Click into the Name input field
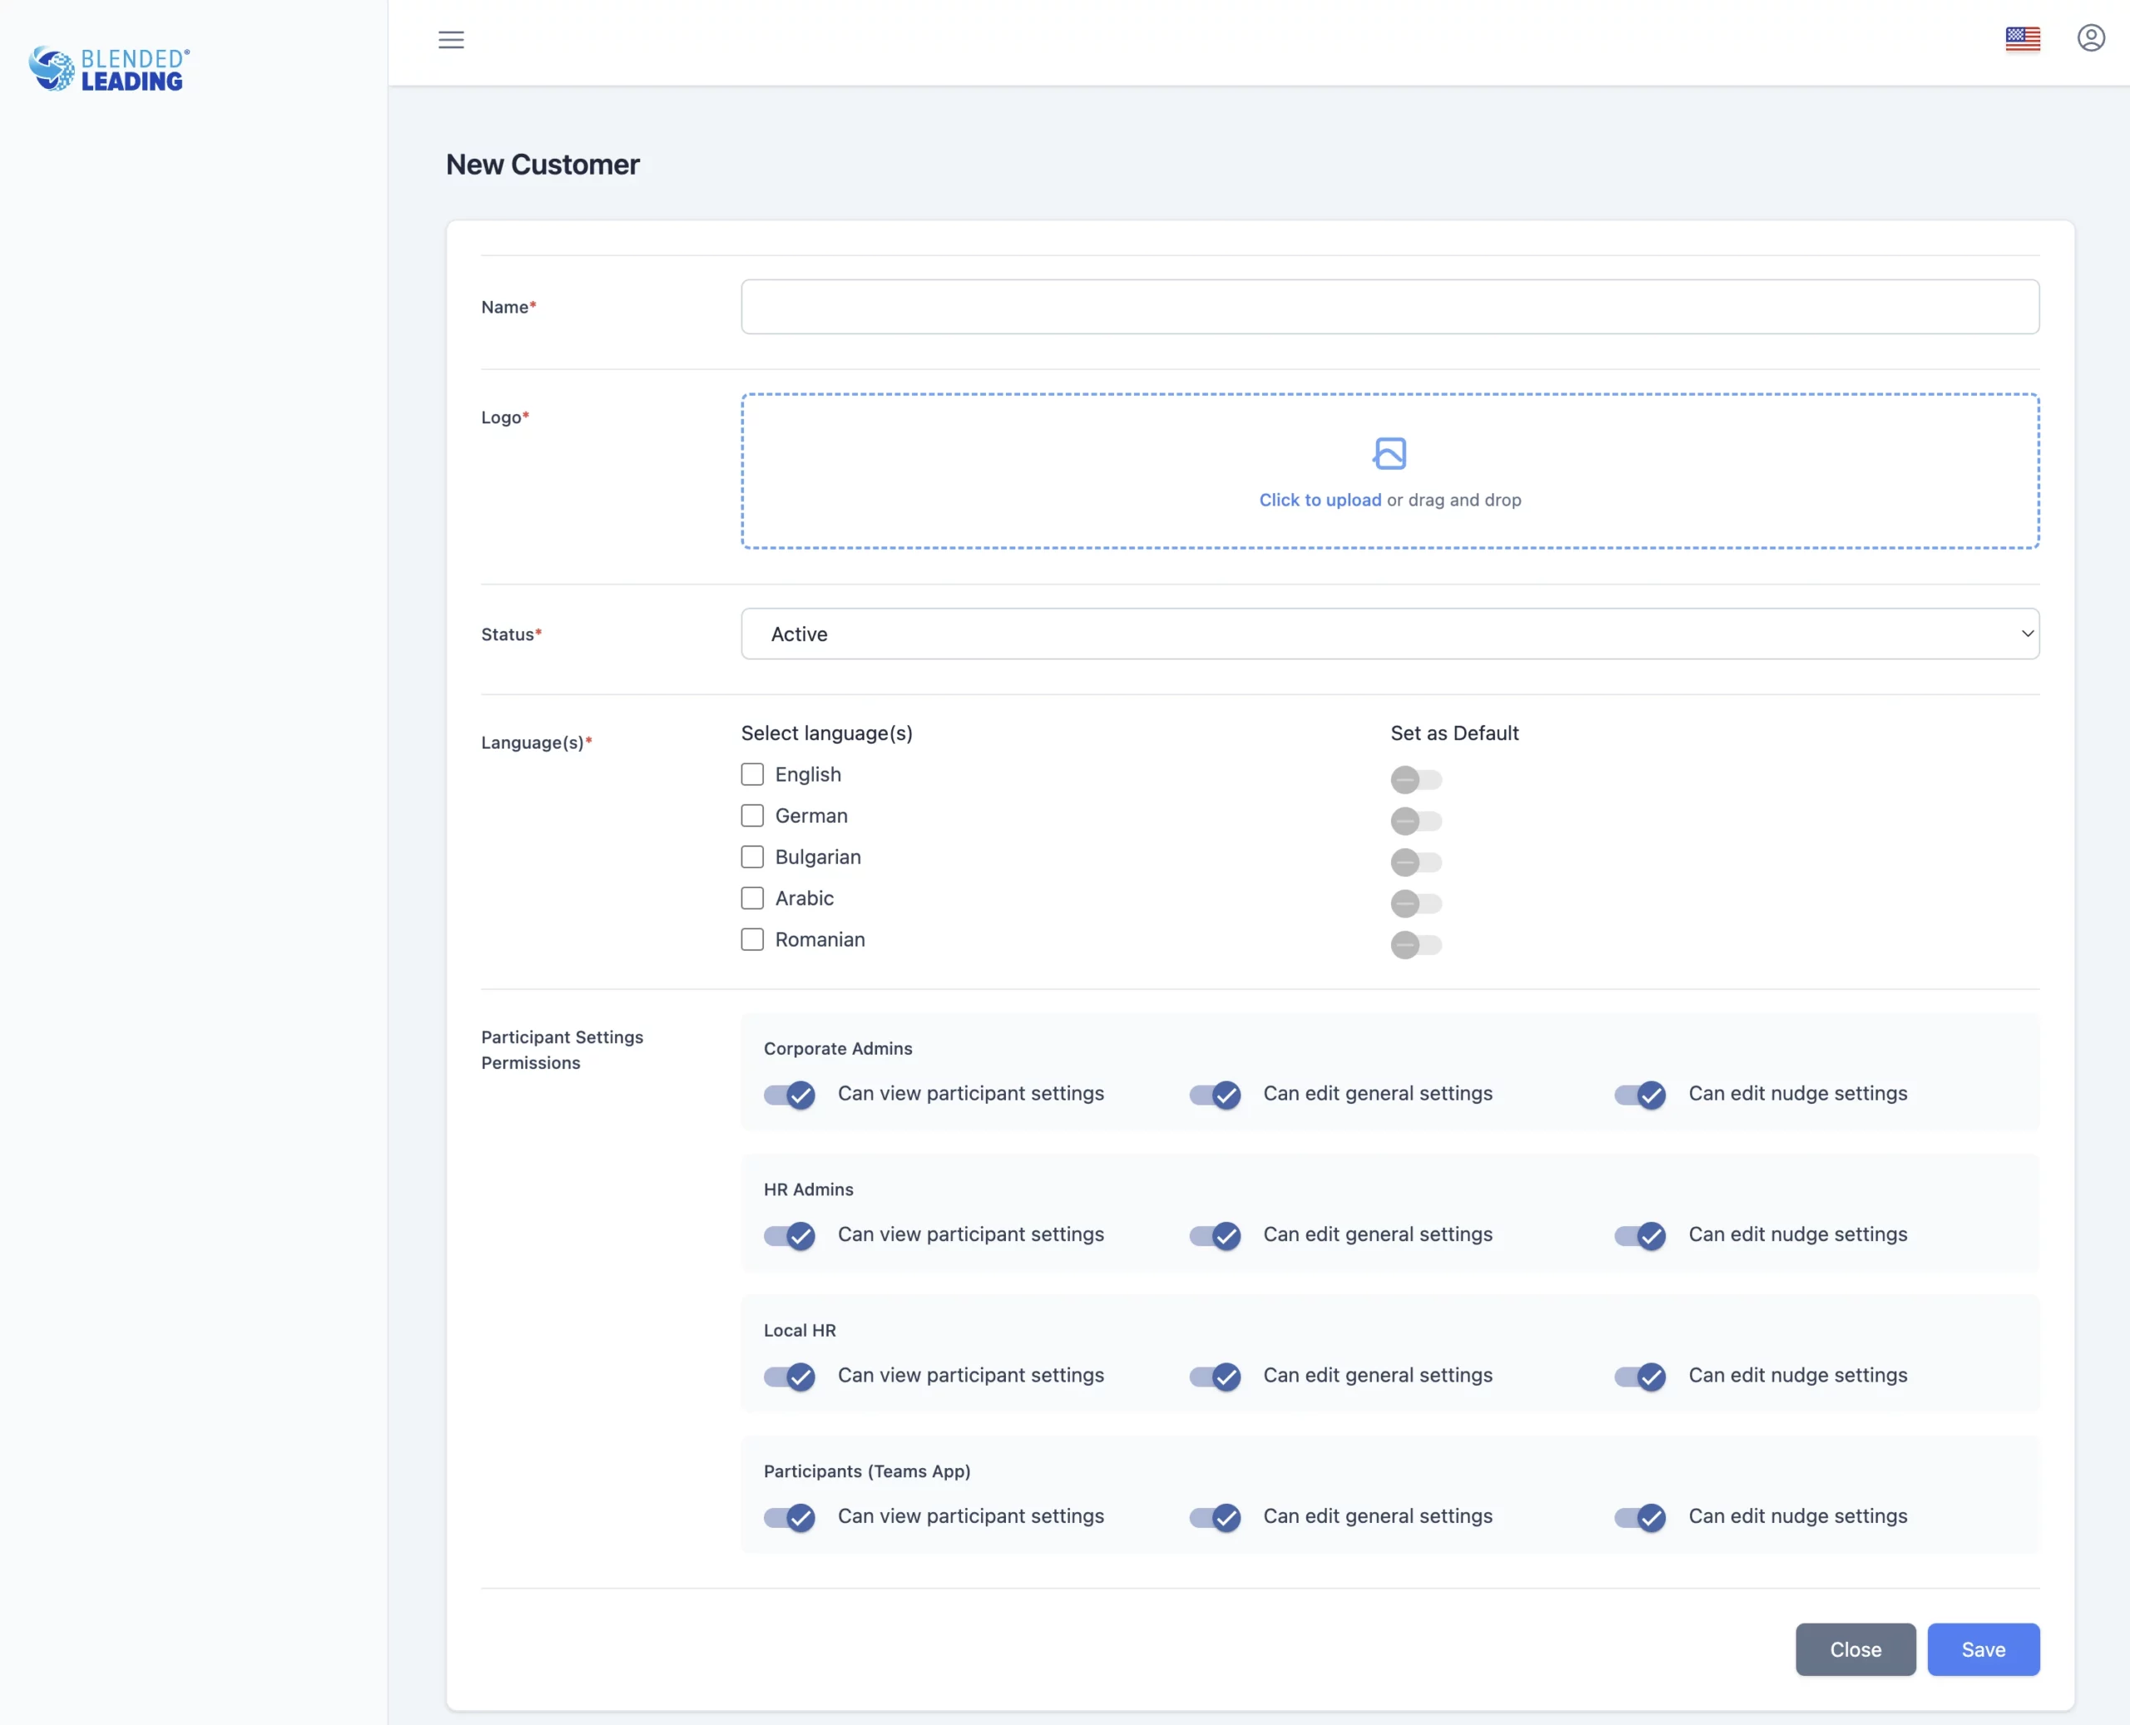 1389,307
